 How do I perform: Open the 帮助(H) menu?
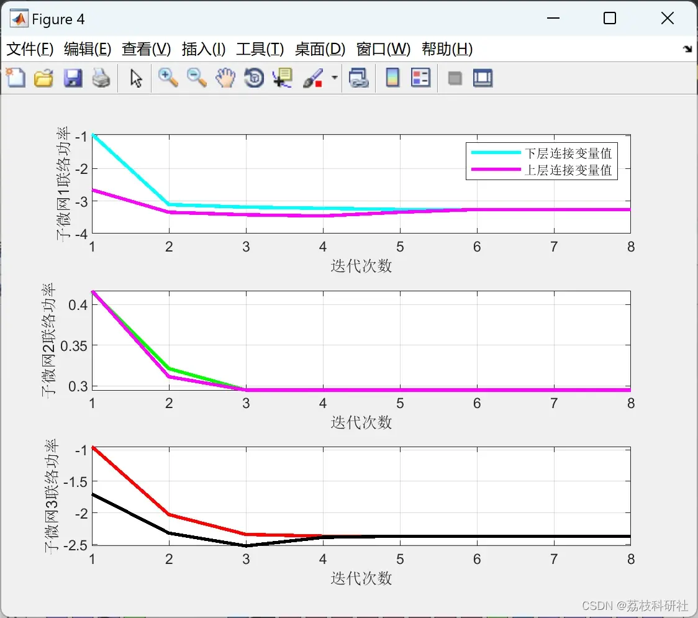447,49
